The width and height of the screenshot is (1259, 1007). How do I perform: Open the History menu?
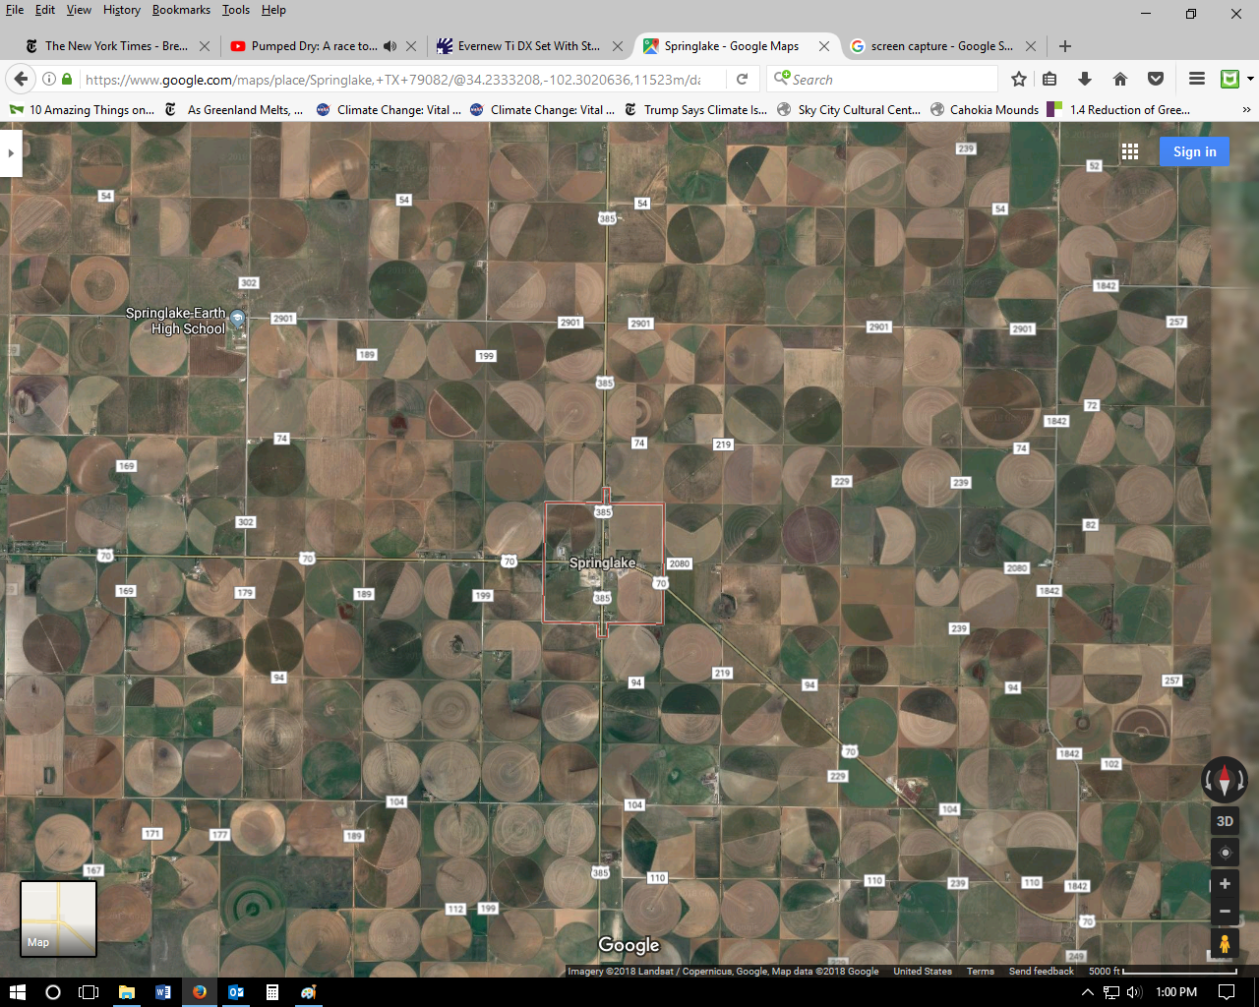[x=121, y=10]
